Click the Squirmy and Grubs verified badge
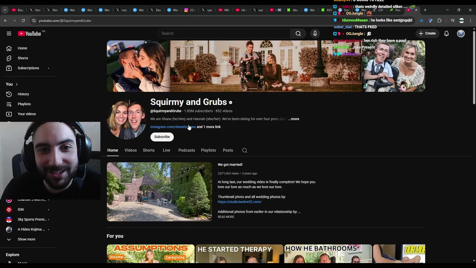476x268 pixels. [231, 102]
